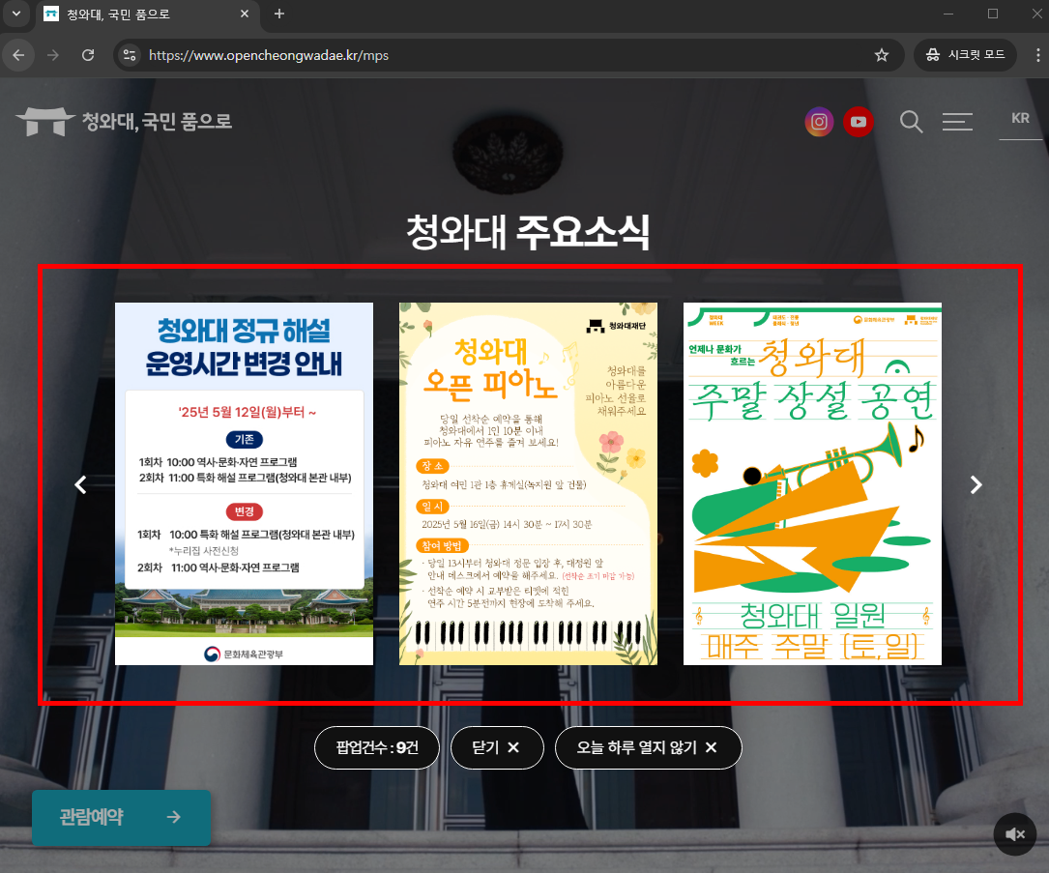
Task: Open the hamburger navigation menu
Action: [957, 122]
